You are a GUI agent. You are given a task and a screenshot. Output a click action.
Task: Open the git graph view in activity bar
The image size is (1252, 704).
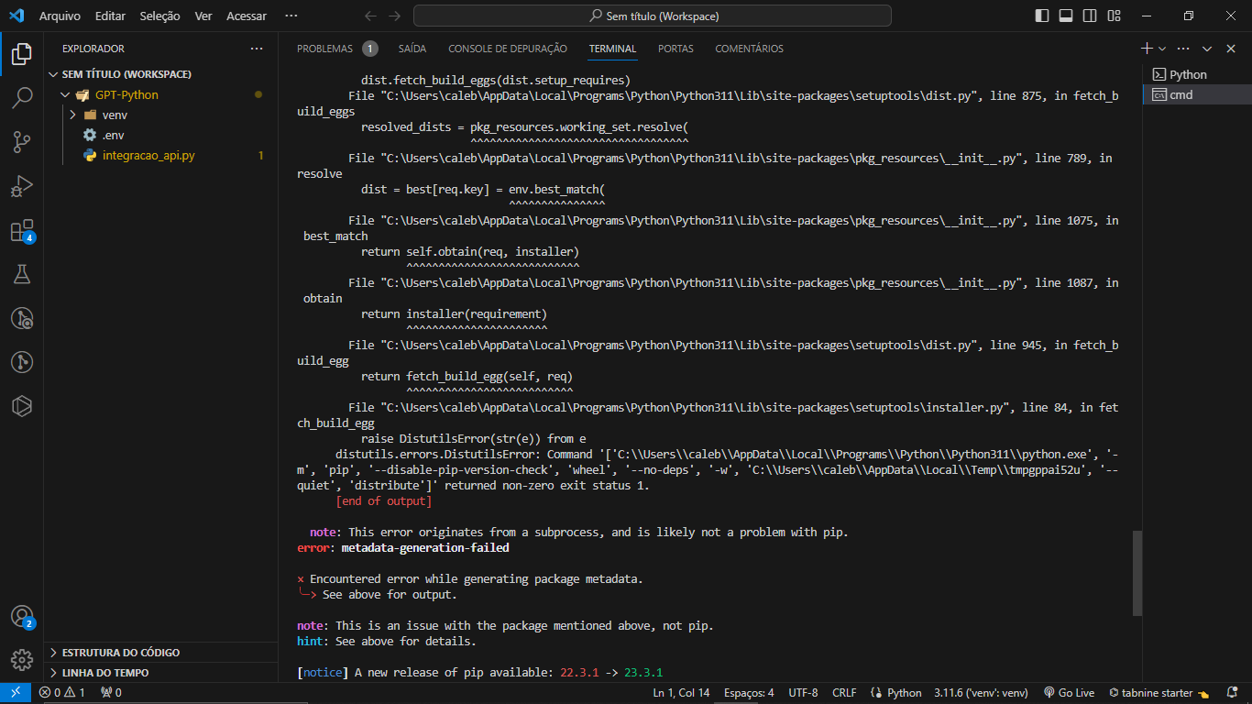[22, 362]
